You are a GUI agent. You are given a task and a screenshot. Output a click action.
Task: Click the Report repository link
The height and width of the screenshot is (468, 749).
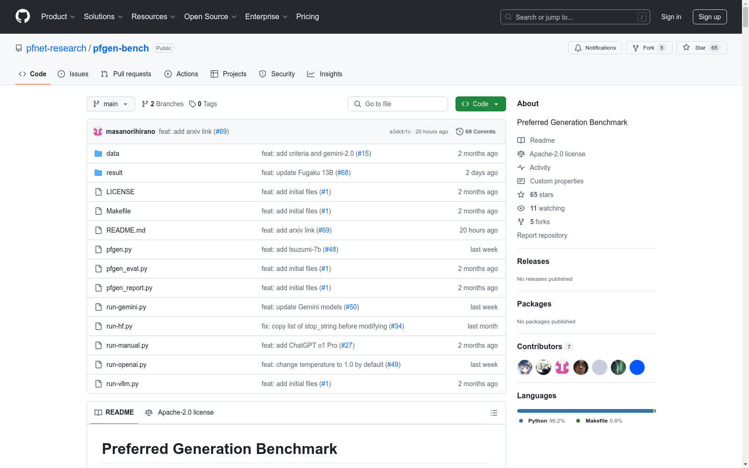click(x=542, y=235)
